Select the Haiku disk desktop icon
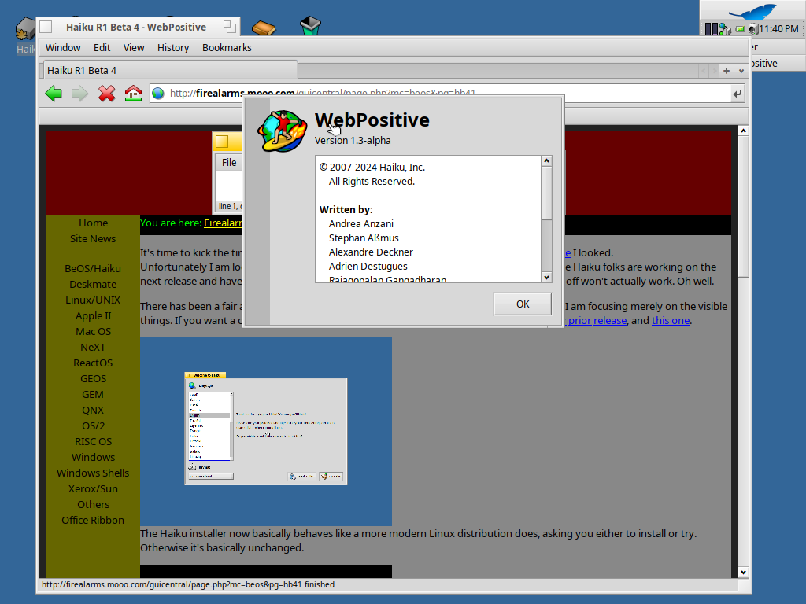The image size is (806, 604). pos(24,28)
